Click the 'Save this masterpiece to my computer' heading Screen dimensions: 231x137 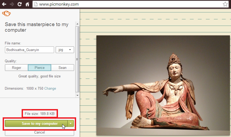tap(37, 27)
